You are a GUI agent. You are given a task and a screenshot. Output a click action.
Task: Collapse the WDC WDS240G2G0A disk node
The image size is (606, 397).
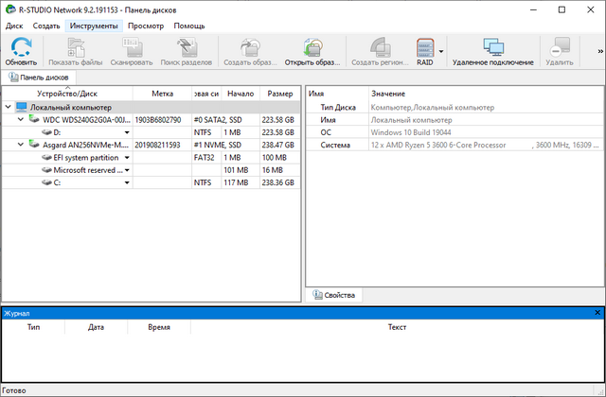pos(21,120)
